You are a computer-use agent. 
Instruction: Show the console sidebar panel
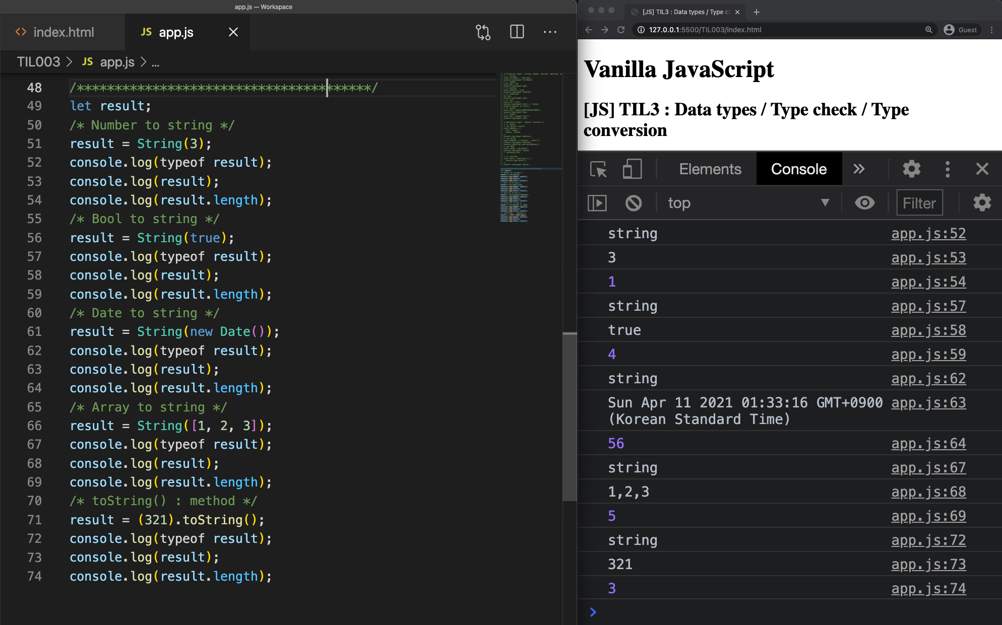point(597,203)
